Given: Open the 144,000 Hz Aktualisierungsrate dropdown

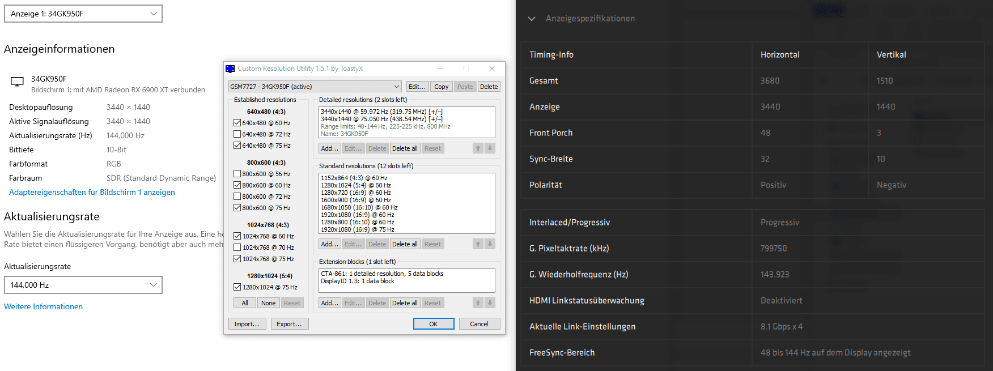Looking at the screenshot, I should pyautogui.click(x=83, y=285).
